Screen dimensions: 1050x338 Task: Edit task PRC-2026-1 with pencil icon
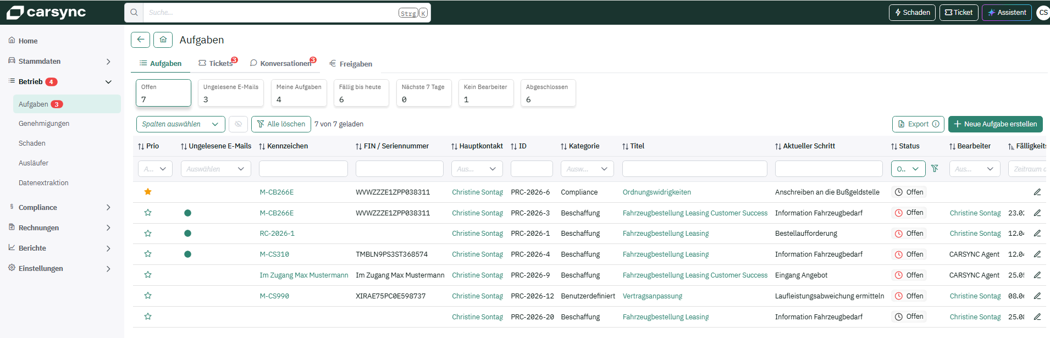point(1037,233)
